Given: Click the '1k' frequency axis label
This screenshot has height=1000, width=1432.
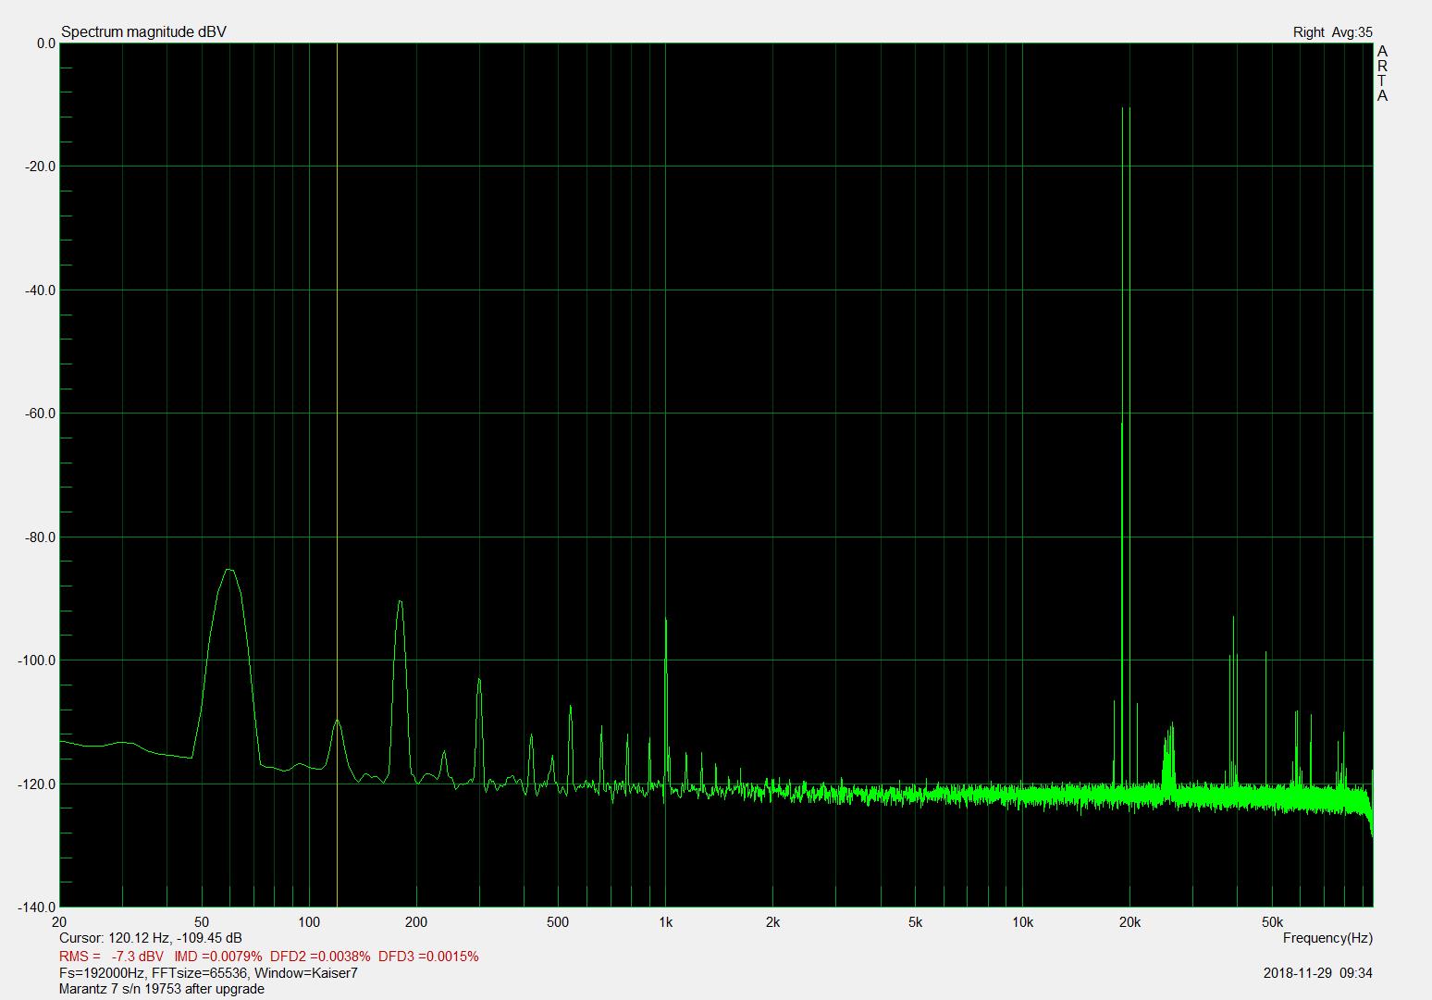Looking at the screenshot, I should tap(665, 922).
